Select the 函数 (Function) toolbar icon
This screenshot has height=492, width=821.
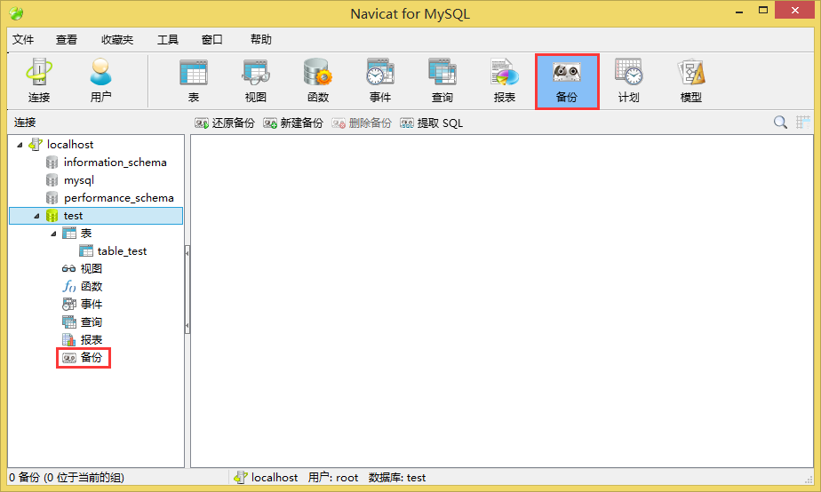pos(318,81)
